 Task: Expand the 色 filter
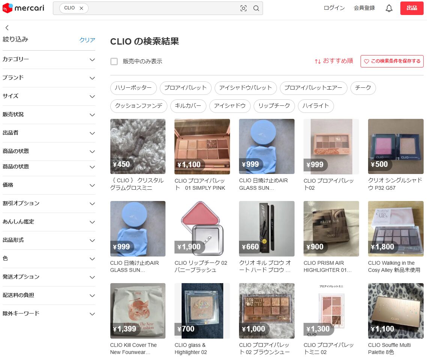[x=49, y=258]
